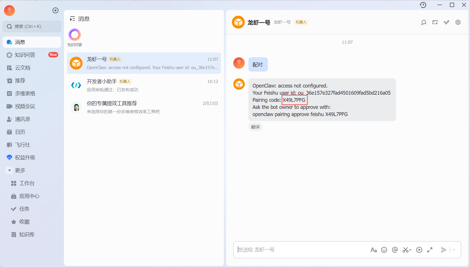
Task: Select the 你的专属提效工具推荐 conversation
Action: [144, 107]
